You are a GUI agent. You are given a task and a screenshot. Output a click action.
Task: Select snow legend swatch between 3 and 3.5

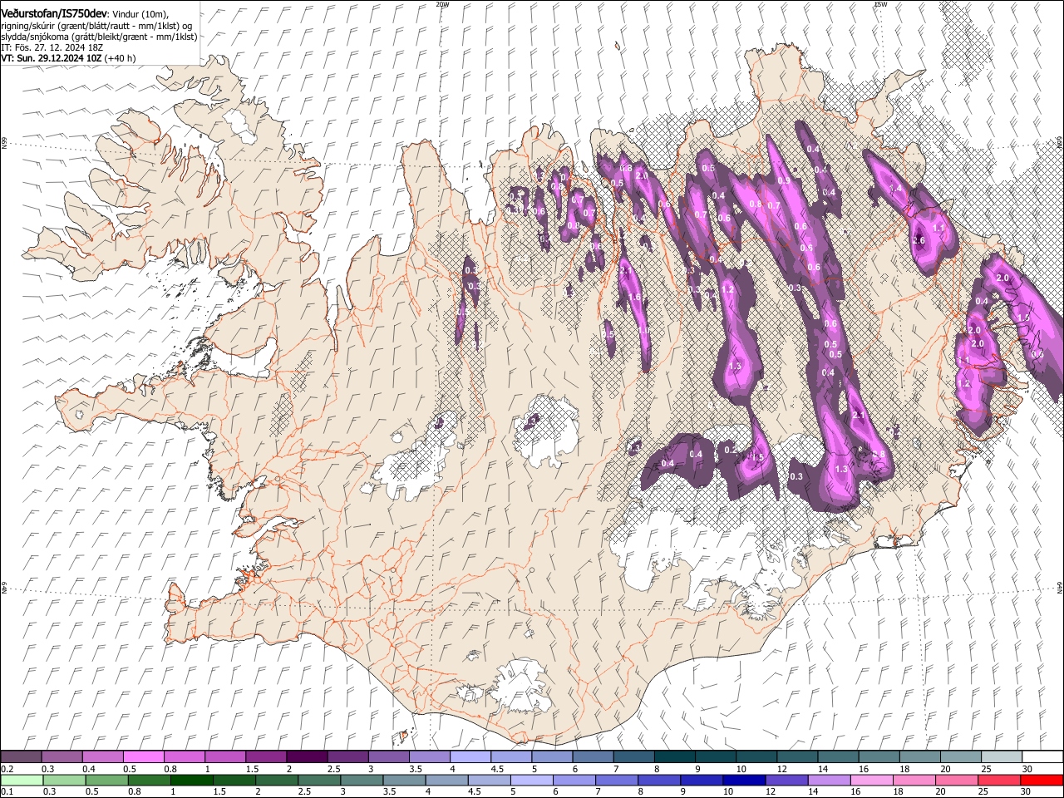click(388, 756)
